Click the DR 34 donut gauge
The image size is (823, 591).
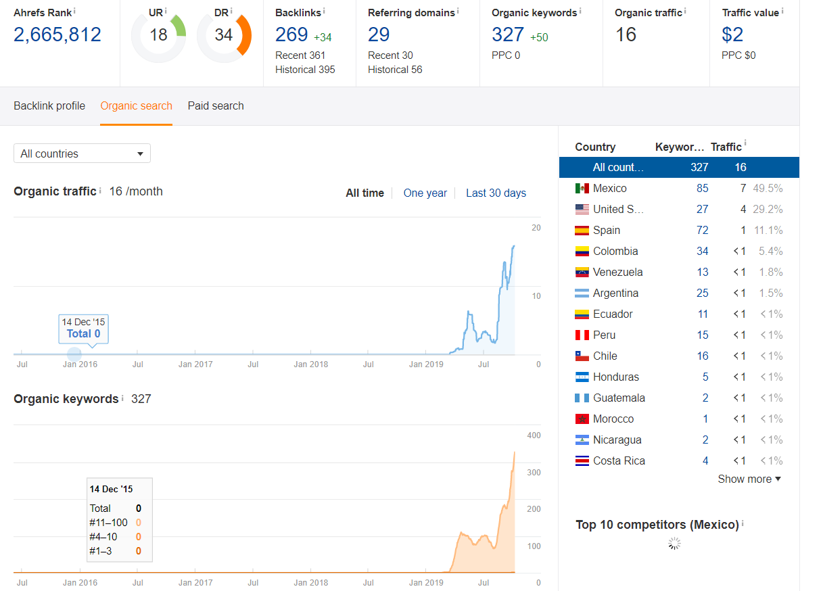[224, 34]
